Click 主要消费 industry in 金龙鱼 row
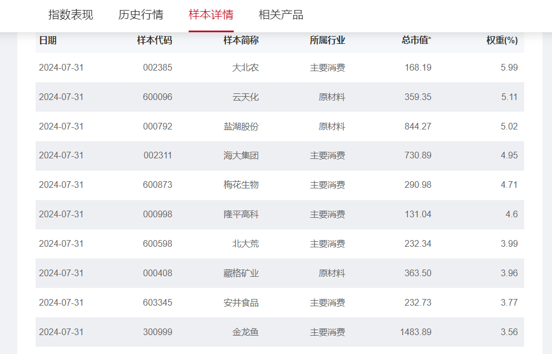The width and height of the screenshot is (552, 354). tap(327, 332)
